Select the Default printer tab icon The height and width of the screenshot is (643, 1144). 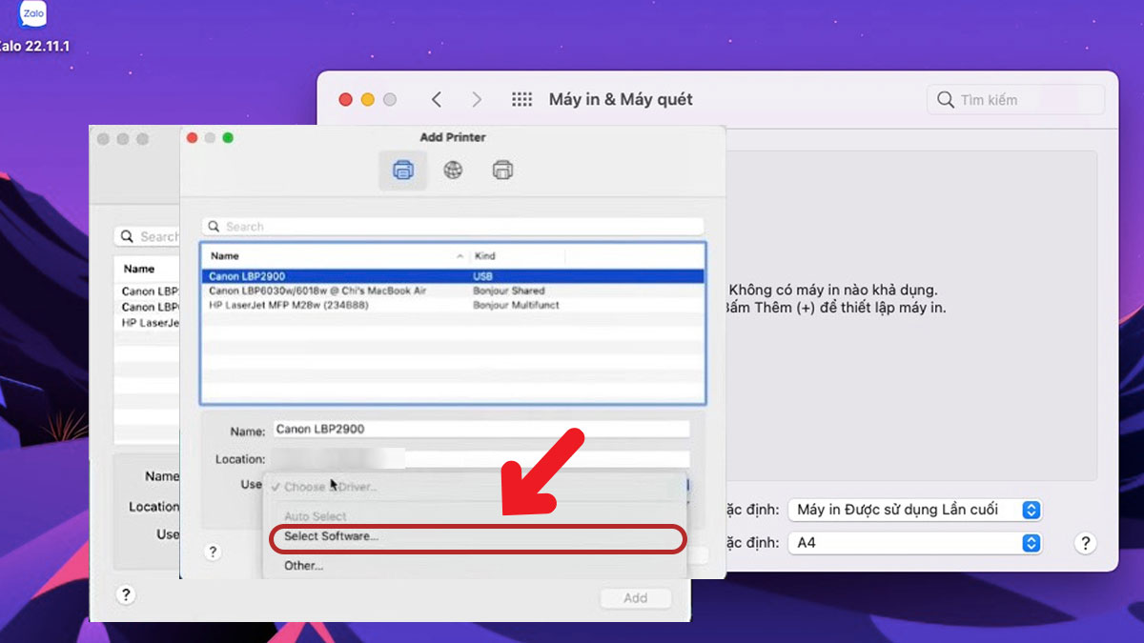[x=403, y=171]
